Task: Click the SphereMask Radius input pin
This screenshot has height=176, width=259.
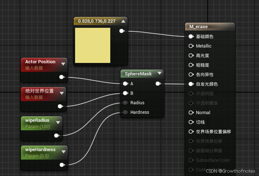Action: (126, 102)
